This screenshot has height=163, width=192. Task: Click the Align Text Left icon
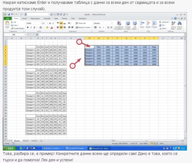pos(58,27)
